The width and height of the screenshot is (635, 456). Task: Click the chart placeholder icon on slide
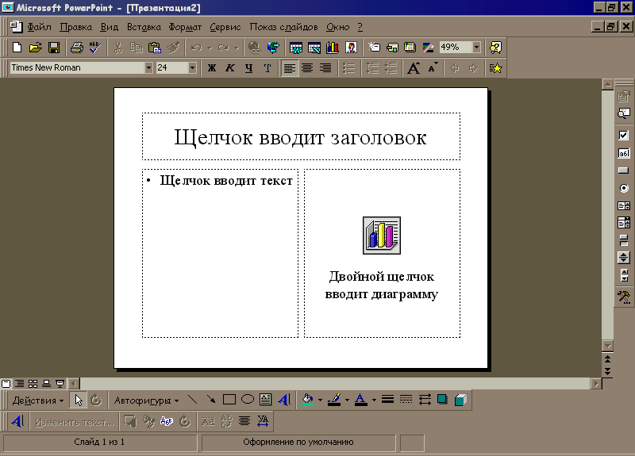point(382,236)
